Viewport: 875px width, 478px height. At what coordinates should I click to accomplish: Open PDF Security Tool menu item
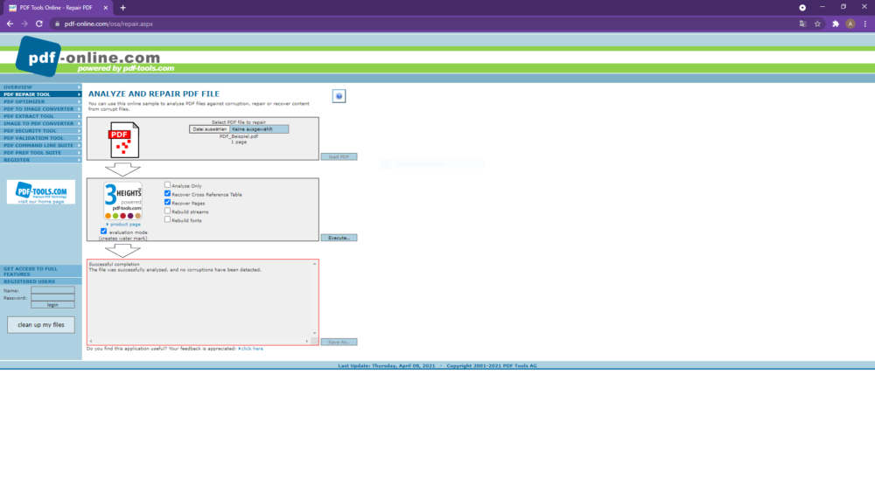click(x=41, y=130)
